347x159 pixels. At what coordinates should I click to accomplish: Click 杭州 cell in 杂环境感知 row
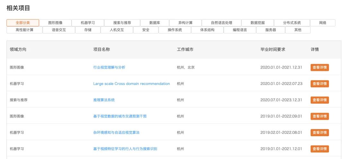point(180,133)
